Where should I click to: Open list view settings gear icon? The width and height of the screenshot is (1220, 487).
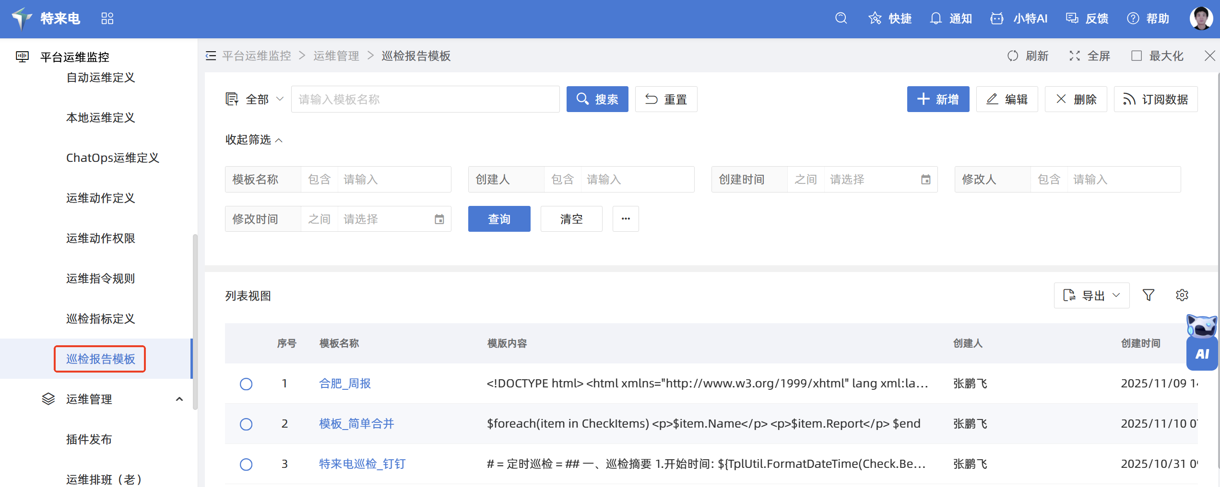[1182, 295]
